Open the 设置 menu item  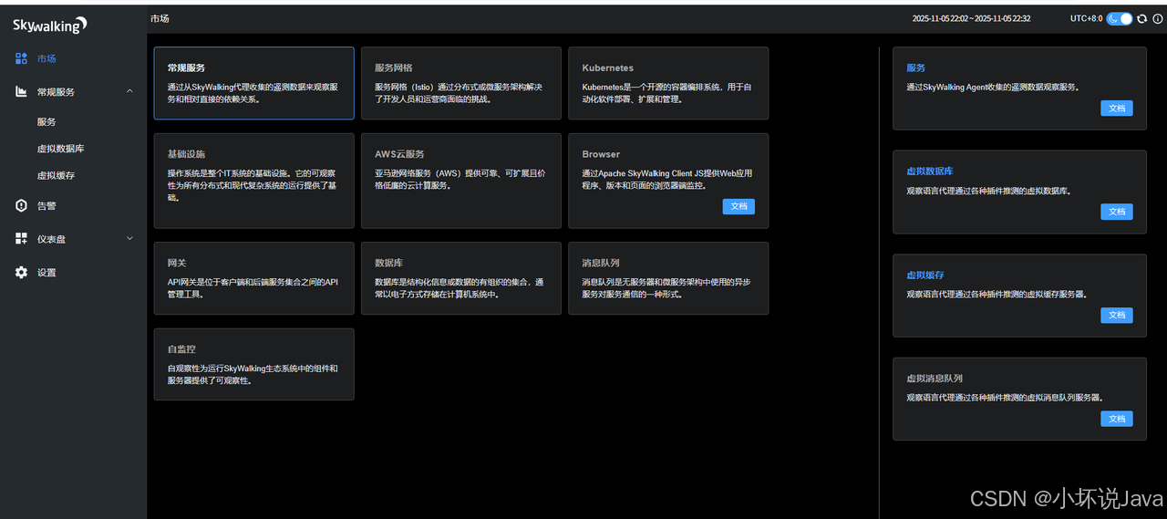(73, 273)
